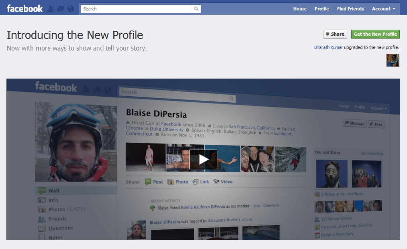This screenshot has width=407, height=249.
Task: Click the Photo icon in the preview Share row
Action: pos(170,182)
